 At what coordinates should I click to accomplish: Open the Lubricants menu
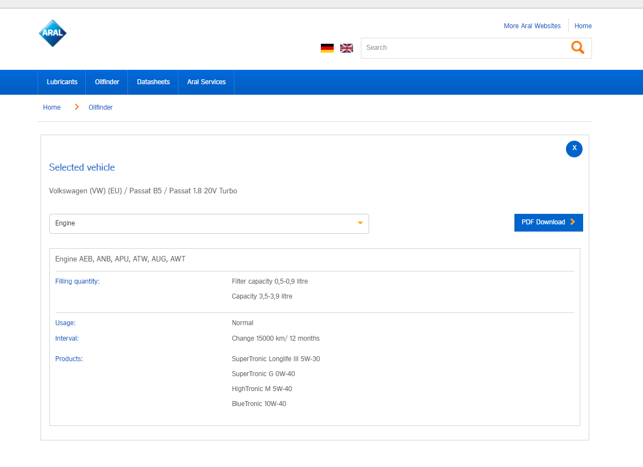click(x=62, y=82)
